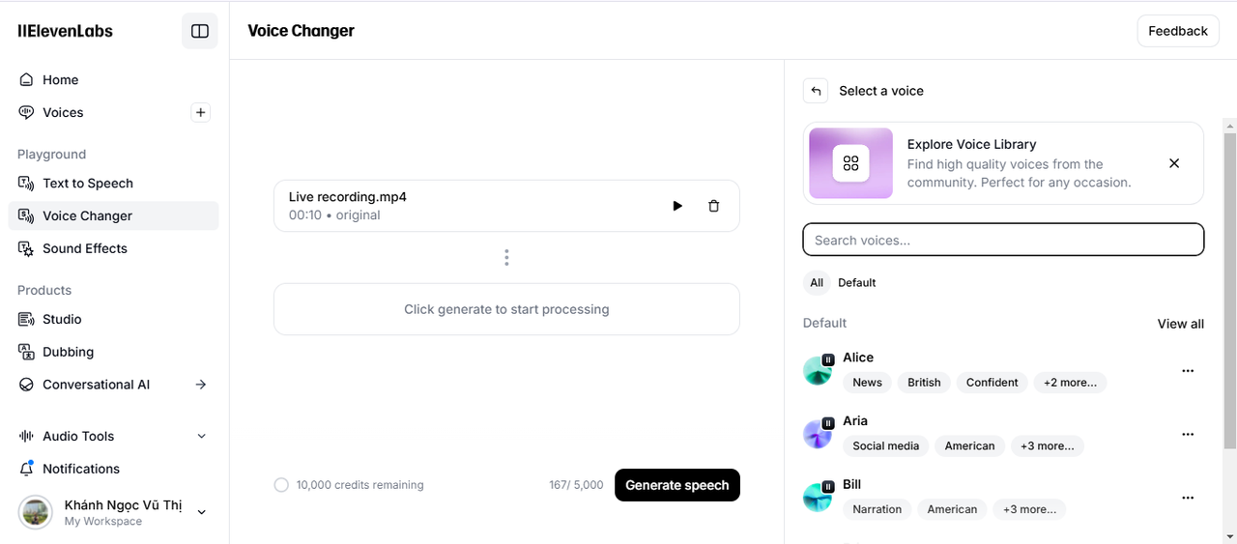Click the Narration tag on Bill
The width and height of the screenshot is (1237, 544).
pyautogui.click(x=877, y=509)
